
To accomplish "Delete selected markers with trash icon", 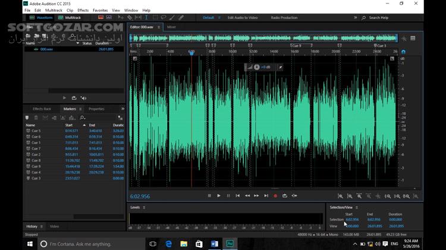I will pyautogui.click(x=36, y=118).
